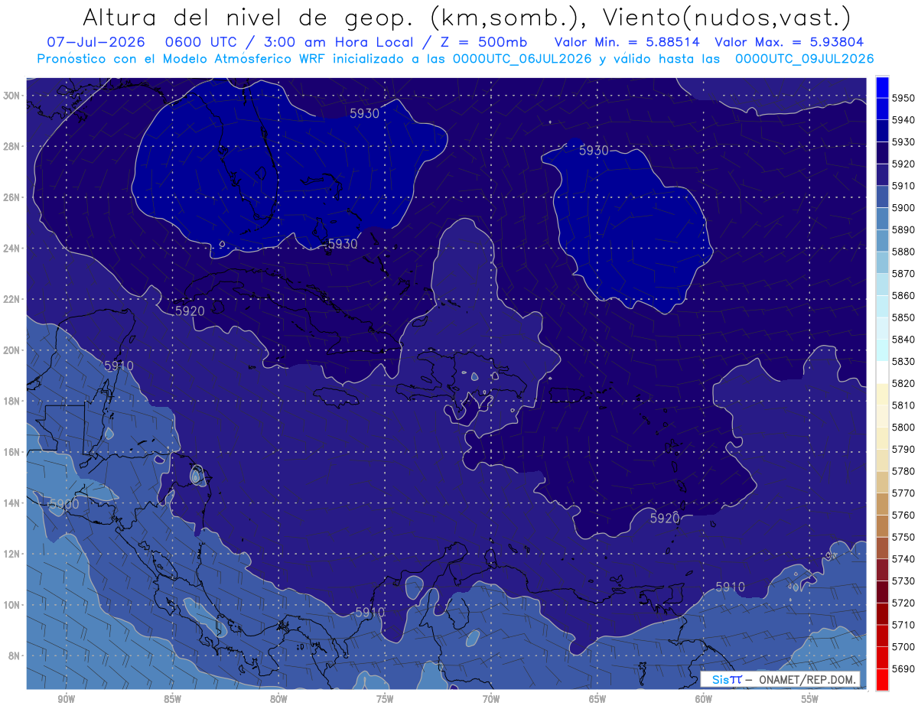This screenshot has width=918, height=709.
Task: Click the 5800 label on the color scale
Action: point(903,427)
